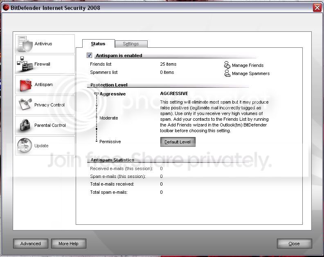The image size is (324, 257).
Task: Select the Firewall label in the sidebar
Action: coord(42,64)
